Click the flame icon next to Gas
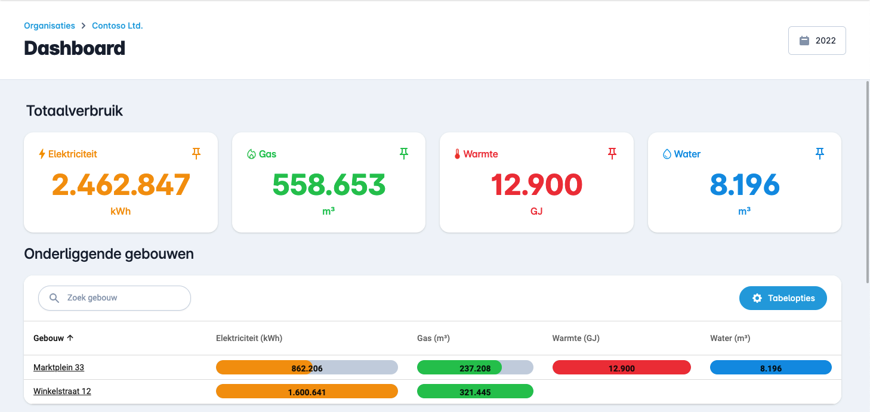 tap(251, 154)
